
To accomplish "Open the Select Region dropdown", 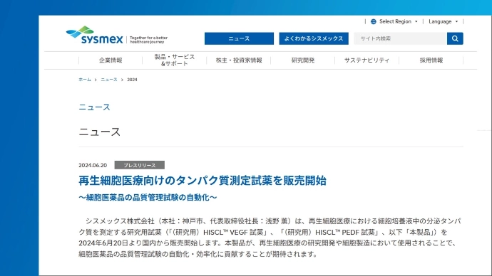I will click(x=398, y=21).
